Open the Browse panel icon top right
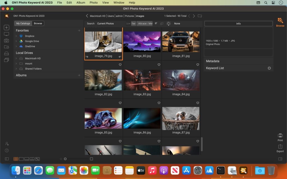Screen dimensions: 287x179 [x=279, y=22]
